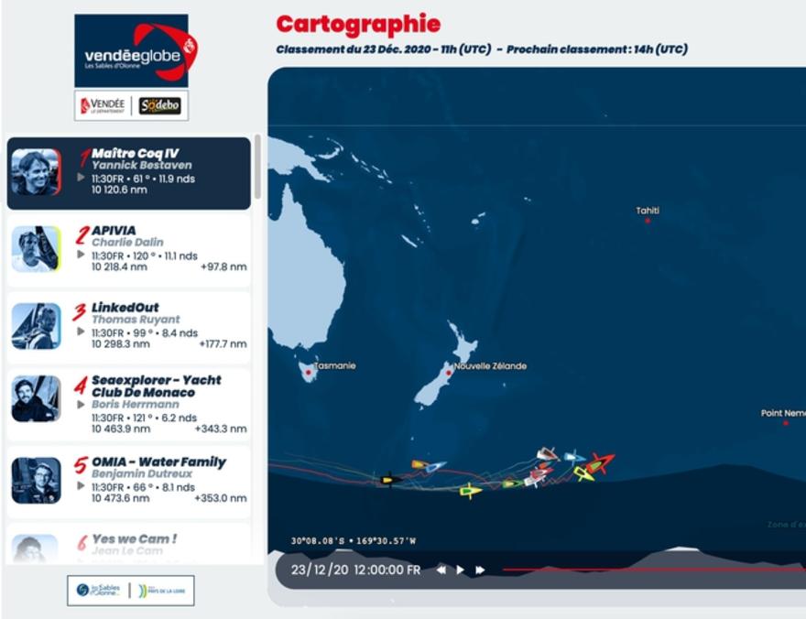Expand Seaexplorer details arrow
This screenshot has height=619, width=806.
[81, 405]
